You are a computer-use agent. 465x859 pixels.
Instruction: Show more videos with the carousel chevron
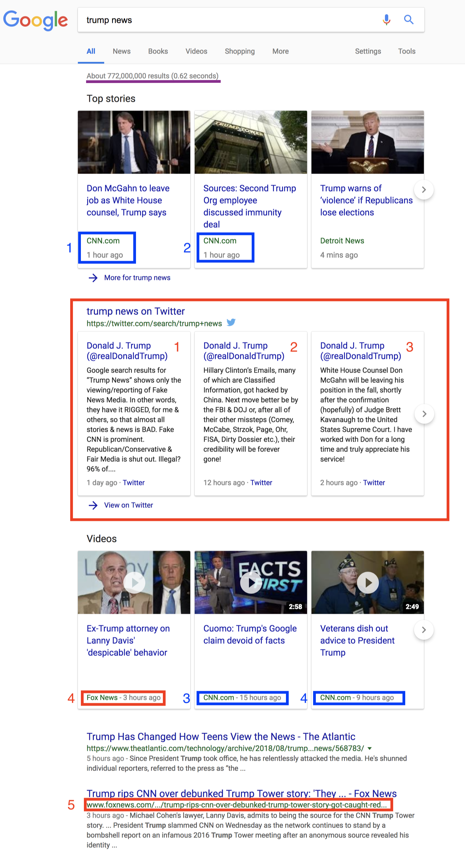424,630
